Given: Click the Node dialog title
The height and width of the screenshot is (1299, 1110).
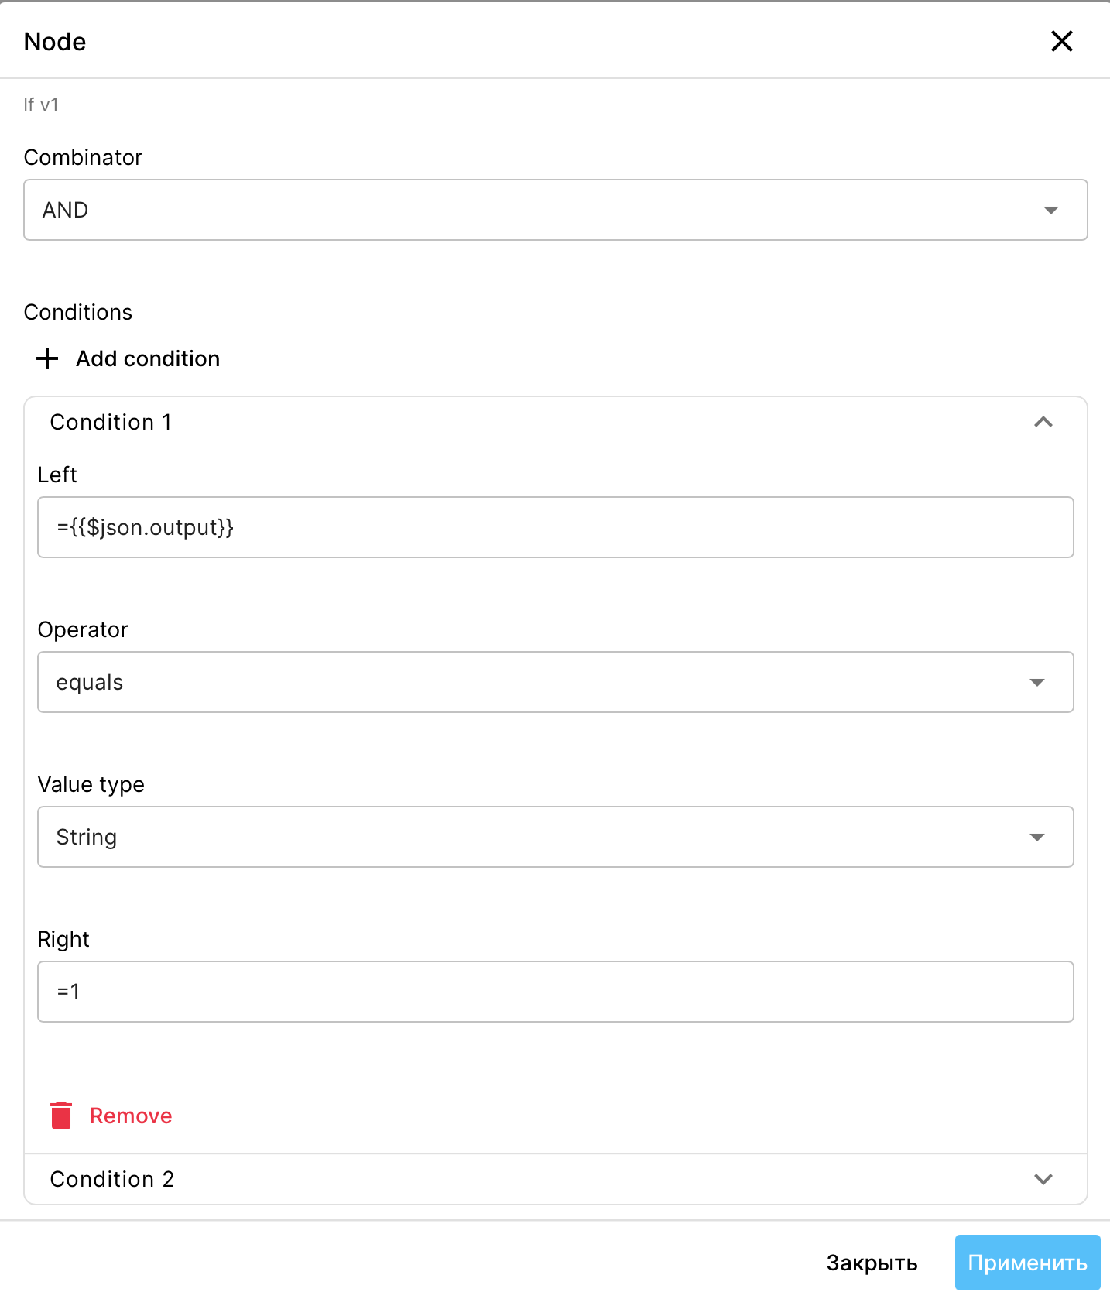Looking at the screenshot, I should [55, 42].
